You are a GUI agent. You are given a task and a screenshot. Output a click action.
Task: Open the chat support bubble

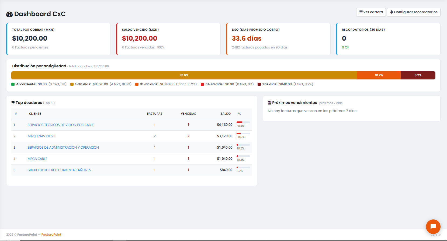tap(433, 226)
